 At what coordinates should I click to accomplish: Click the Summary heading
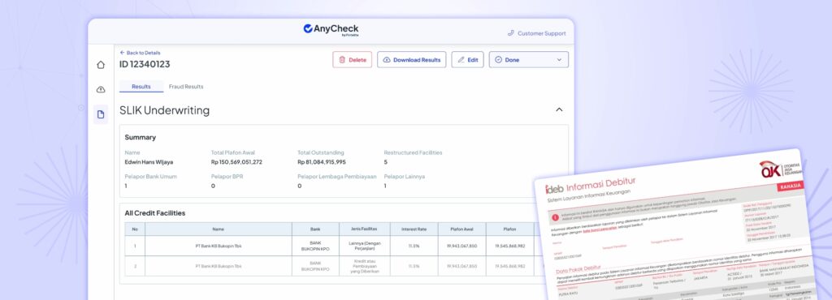140,137
